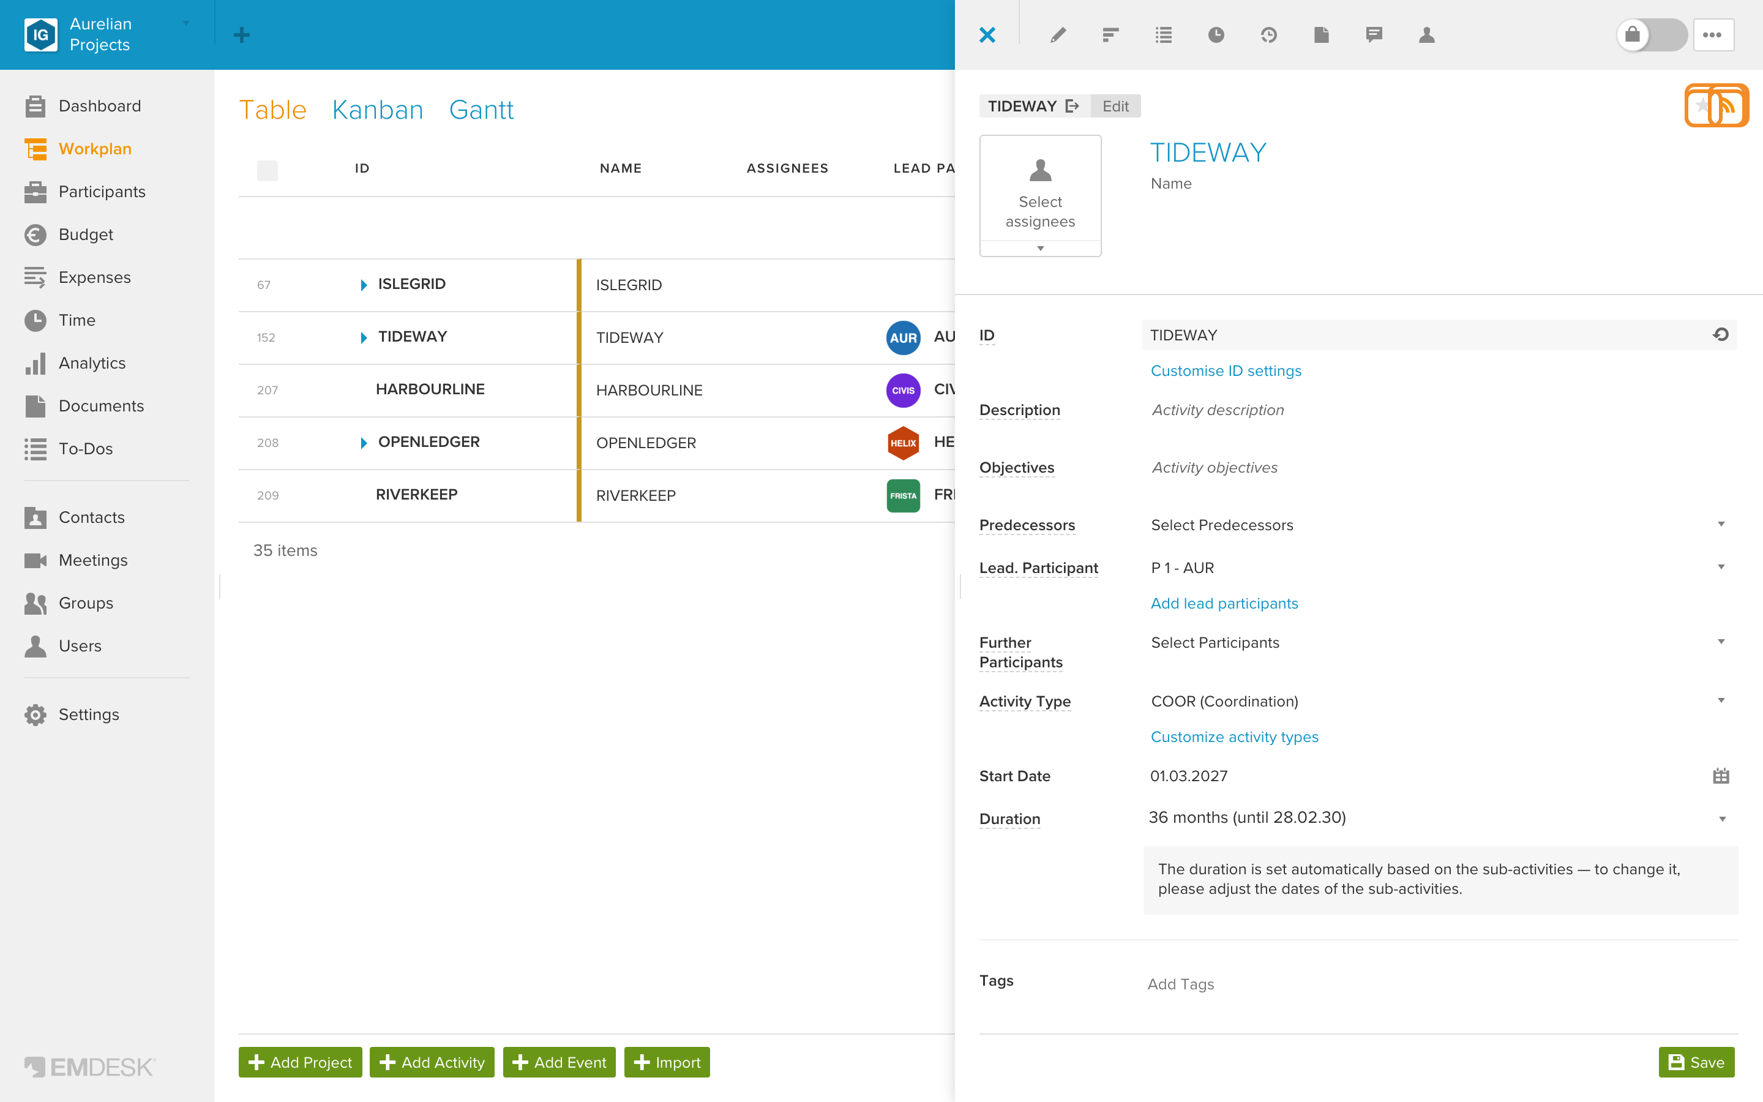Switch to the Kanban view
This screenshot has width=1763, height=1102.
click(377, 110)
